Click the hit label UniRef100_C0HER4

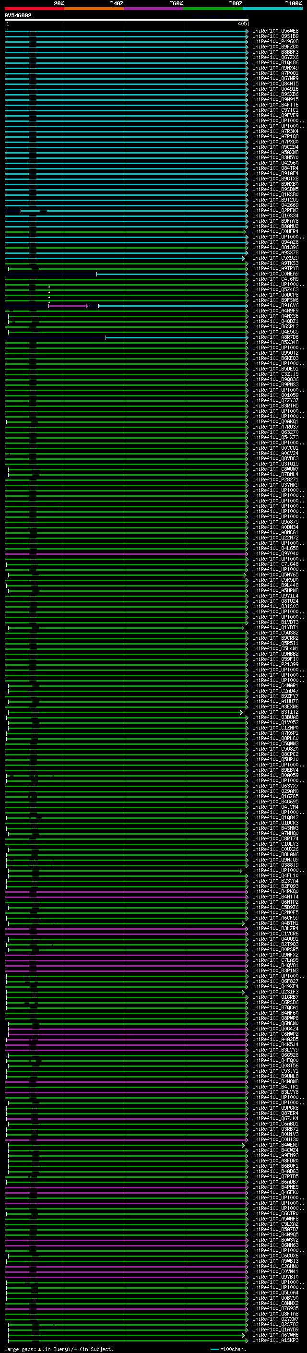275,232
